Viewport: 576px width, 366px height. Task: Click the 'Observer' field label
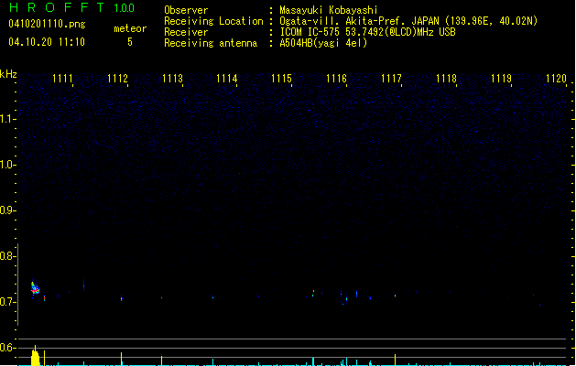pos(186,10)
